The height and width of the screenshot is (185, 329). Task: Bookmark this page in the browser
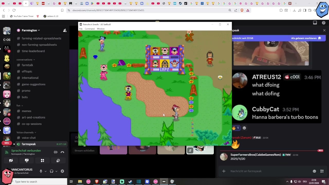(x=62, y=10)
